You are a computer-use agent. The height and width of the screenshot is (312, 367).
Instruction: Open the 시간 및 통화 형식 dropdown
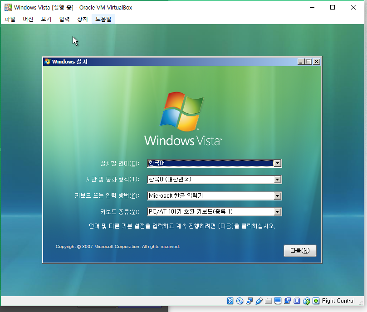(277, 180)
